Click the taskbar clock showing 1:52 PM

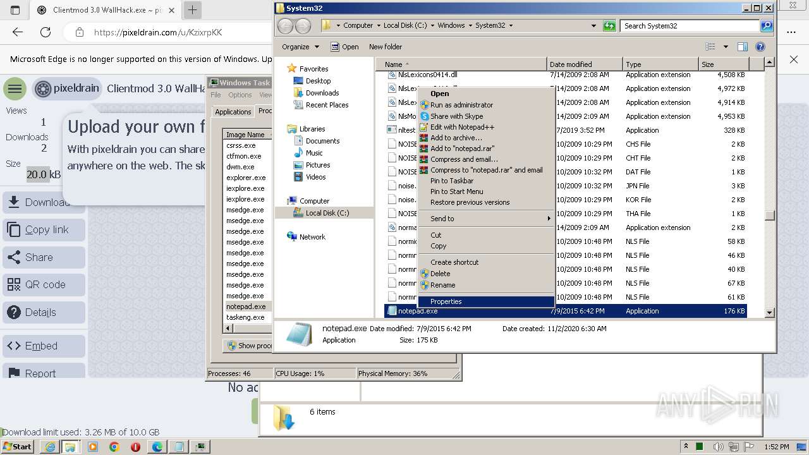tap(776, 447)
